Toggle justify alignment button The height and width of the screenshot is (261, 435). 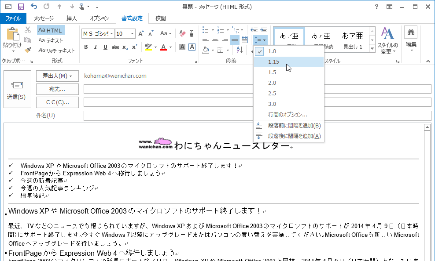tap(235, 40)
